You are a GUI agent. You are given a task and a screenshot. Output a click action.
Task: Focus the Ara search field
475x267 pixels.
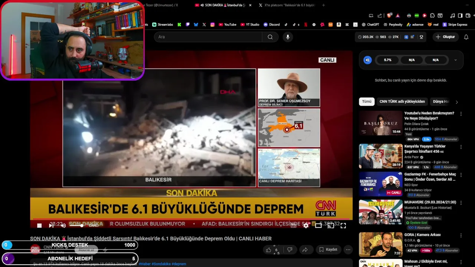pyautogui.click(x=208, y=37)
